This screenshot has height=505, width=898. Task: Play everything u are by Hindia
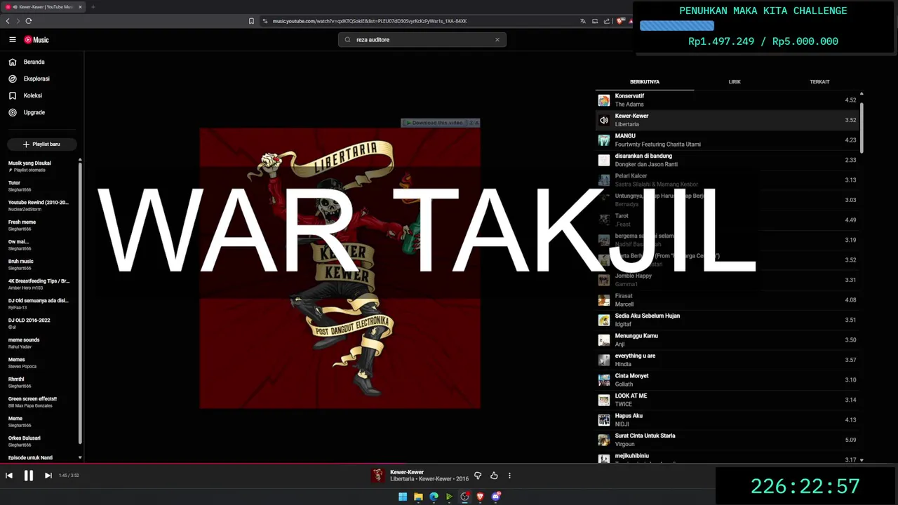pyautogui.click(x=728, y=360)
